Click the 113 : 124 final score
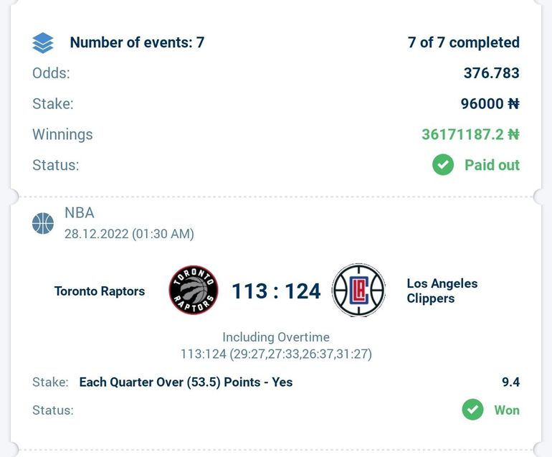 click(276, 291)
